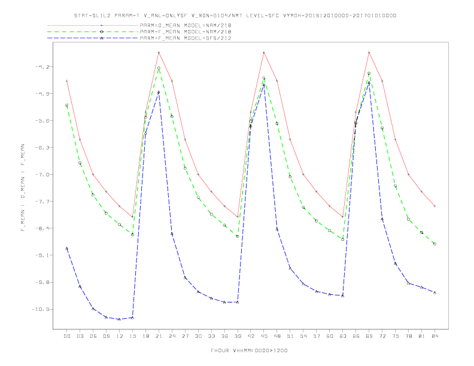Viewport: 474px width, 366px height.
Task: Click x-axis forecast hour label 54
Action: tap(303, 336)
